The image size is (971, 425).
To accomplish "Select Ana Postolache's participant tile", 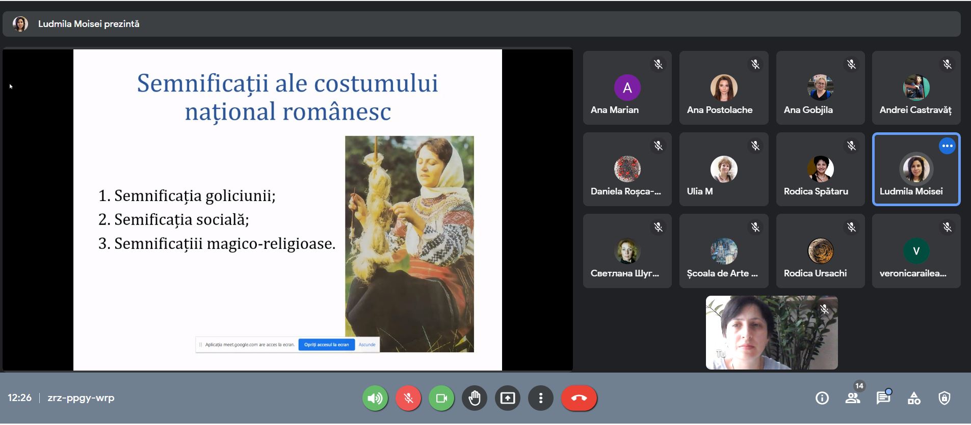I will [x=724, y=88].
